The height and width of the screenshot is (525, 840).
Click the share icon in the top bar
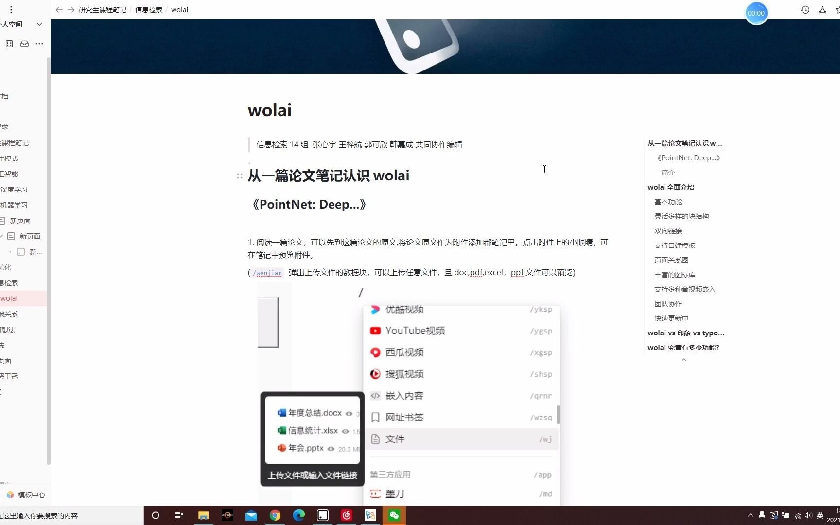click(x=822, y=10)
